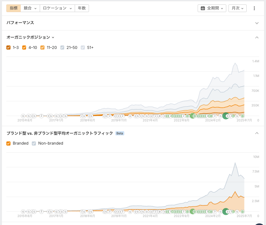The image size is (266, 225).
Task: Click rightmost green marker in branded traffic chart
Action: pos(242,211)
